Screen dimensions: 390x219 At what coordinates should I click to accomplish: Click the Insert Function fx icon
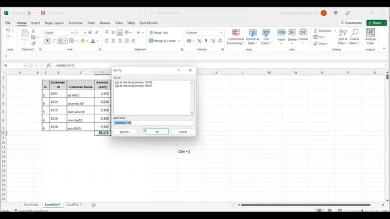(x=49, y=66)
